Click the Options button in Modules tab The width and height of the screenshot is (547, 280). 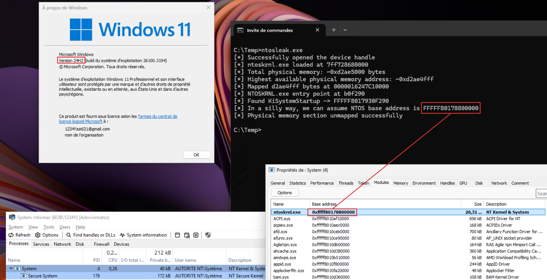[x=285, y=193]
